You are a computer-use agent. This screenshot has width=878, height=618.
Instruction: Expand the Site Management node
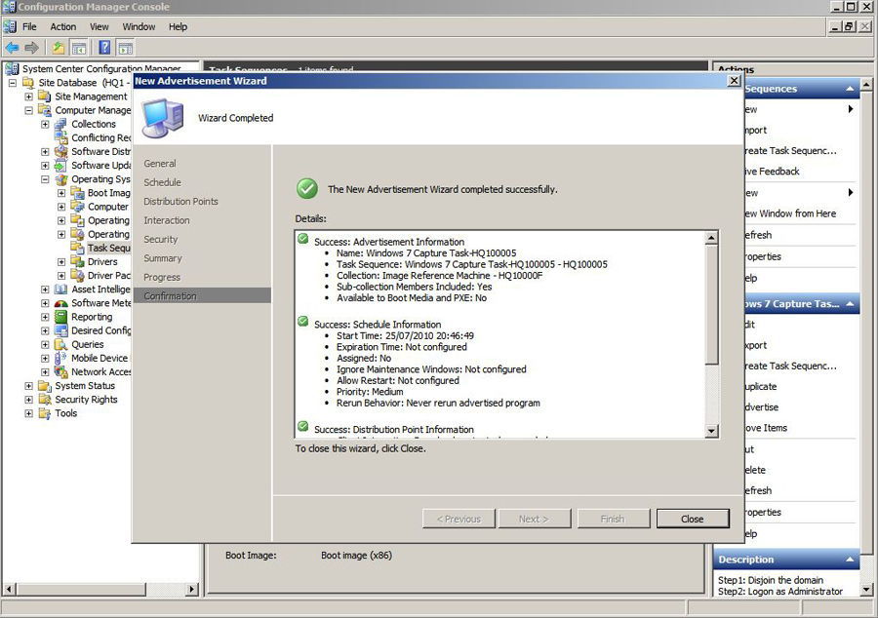tap(28, 97)
